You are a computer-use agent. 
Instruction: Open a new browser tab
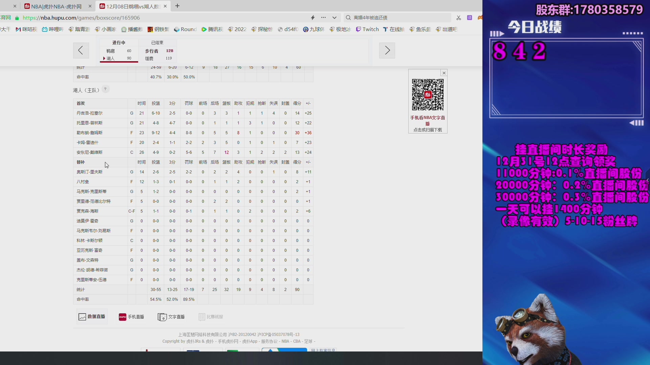tap(177, 6)
